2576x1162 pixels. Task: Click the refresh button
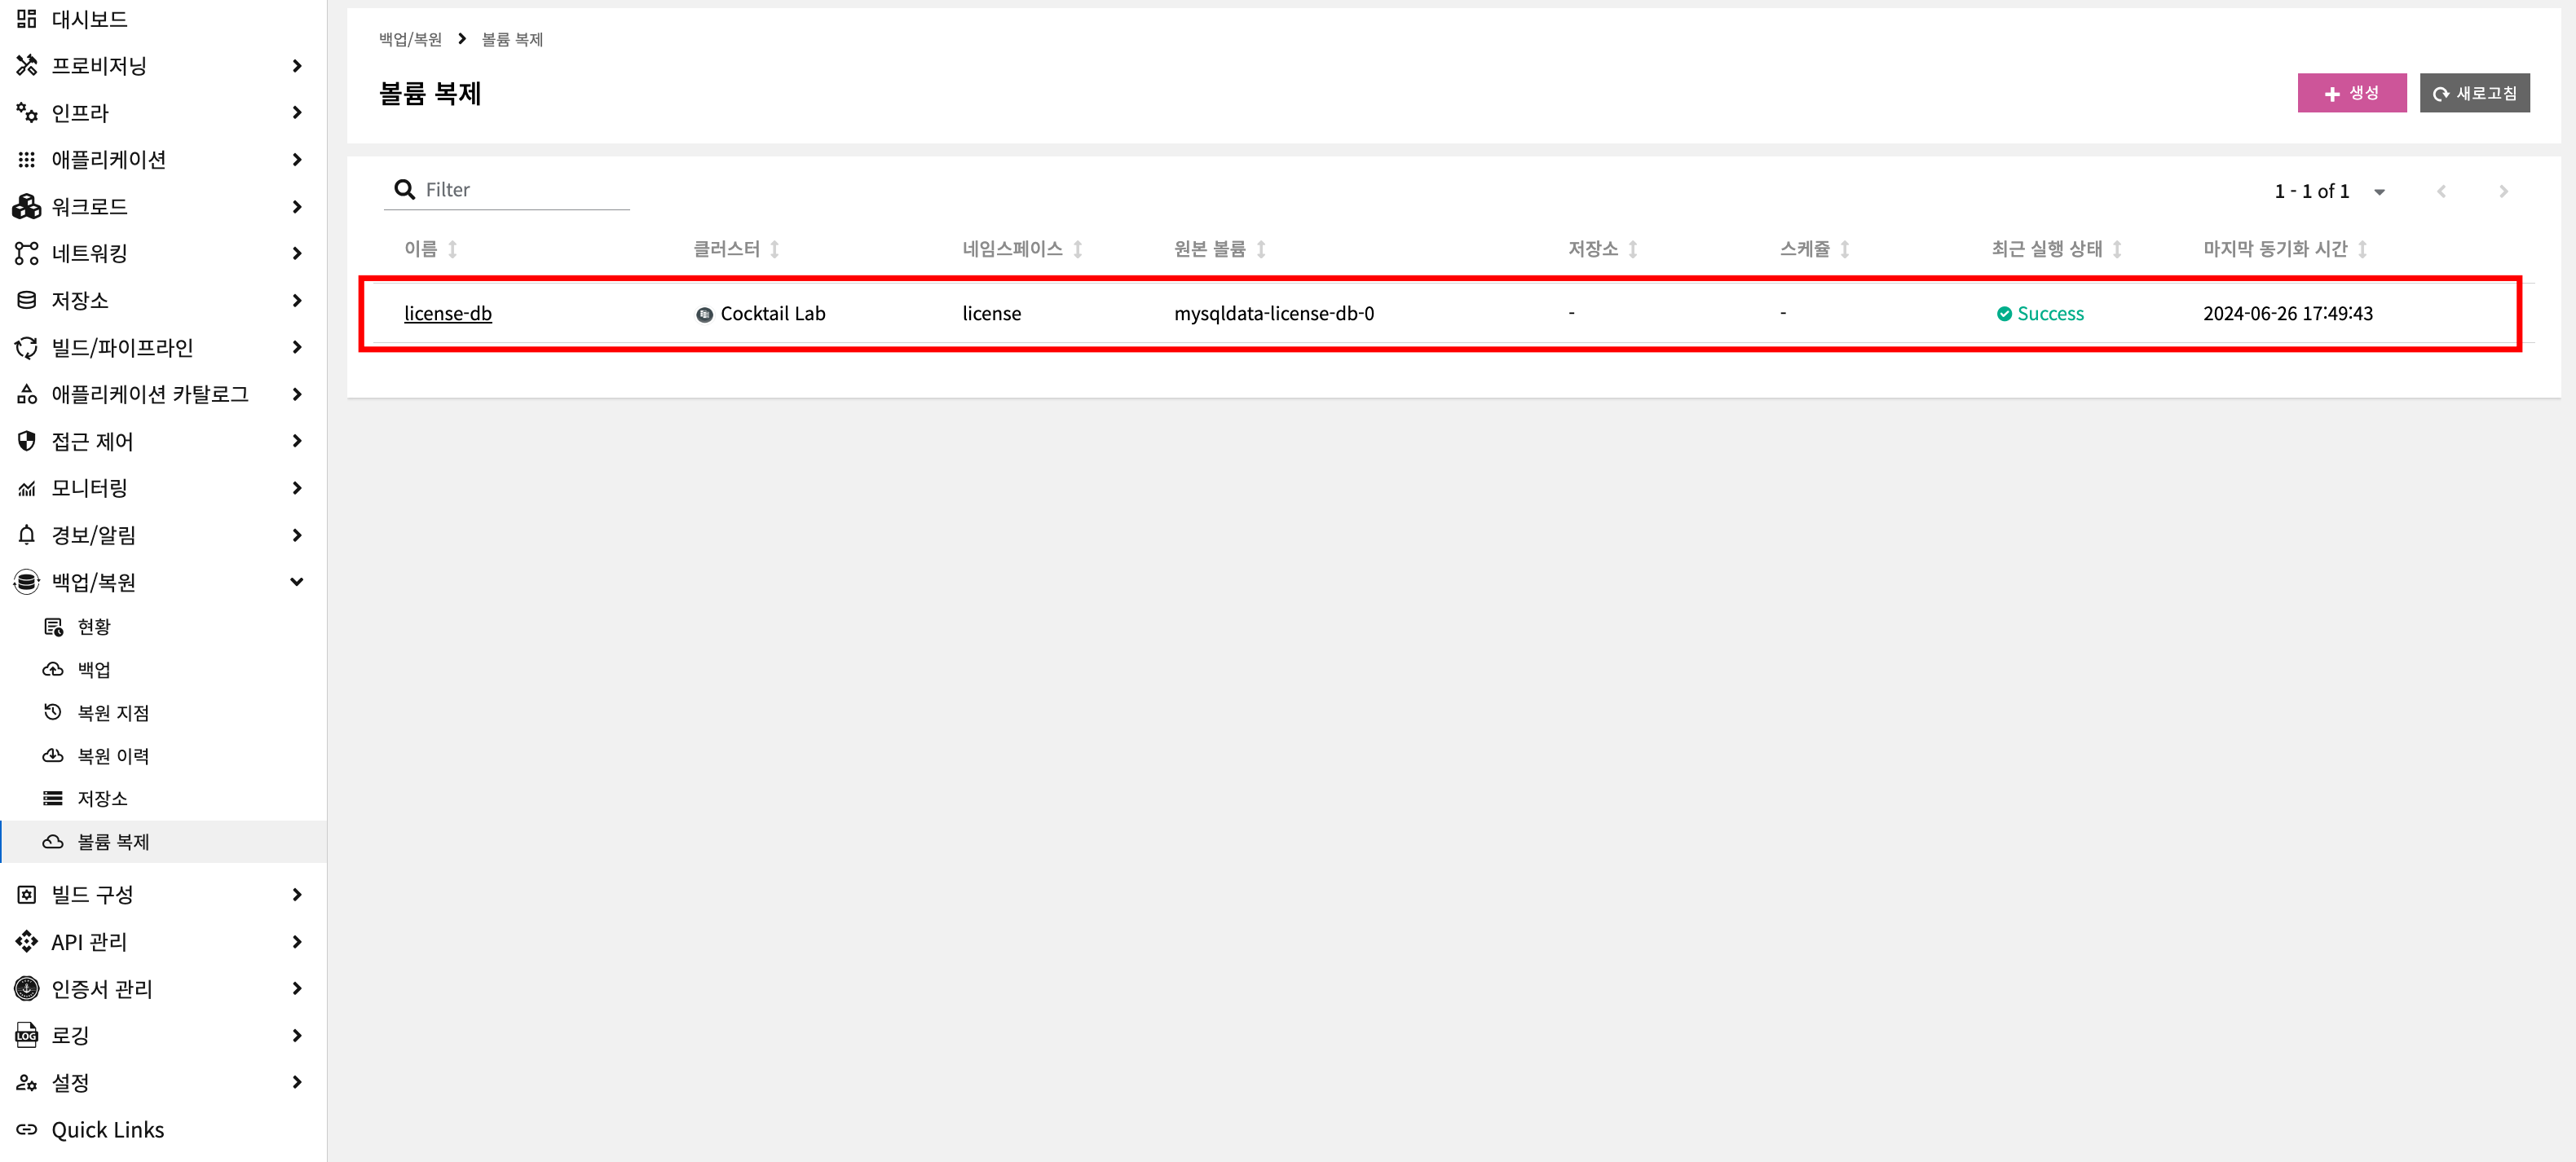2474,93
